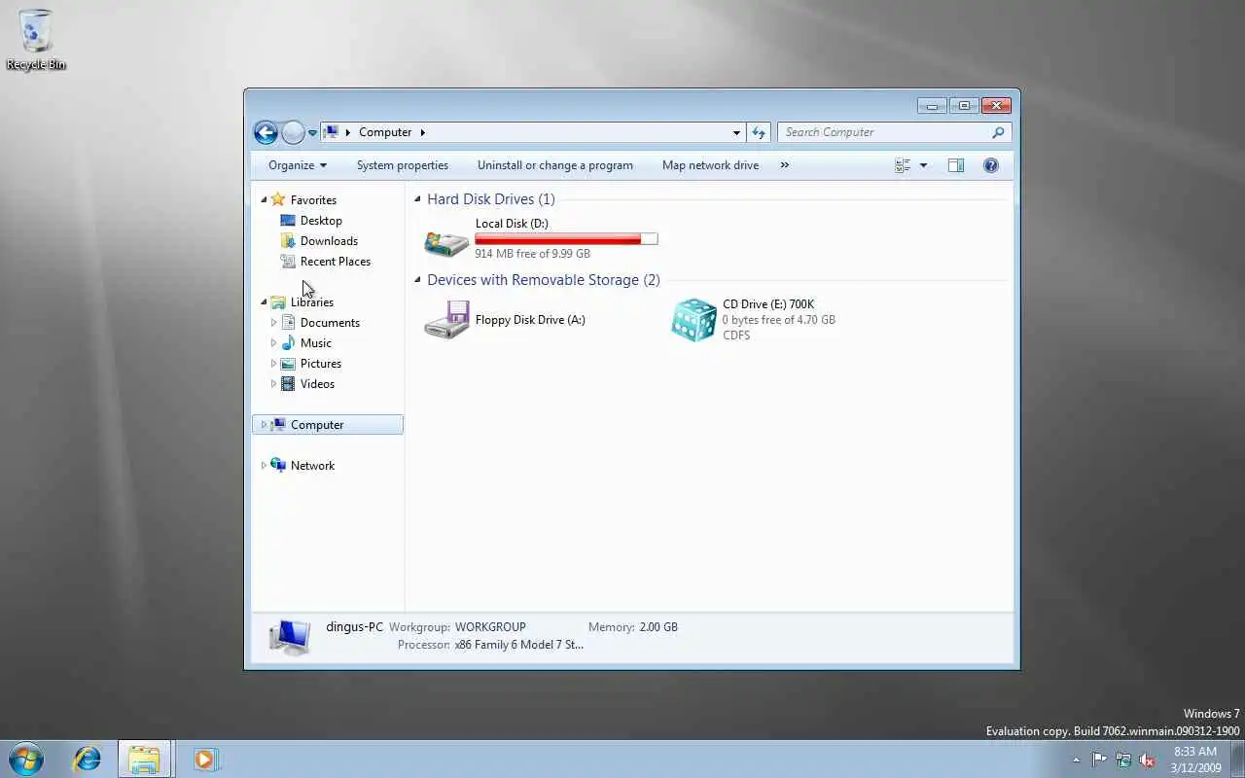The width and height of the screenshot is (1245, 778).
Task: Click the Forward navigation arrow button
Action: coord(293,132)
